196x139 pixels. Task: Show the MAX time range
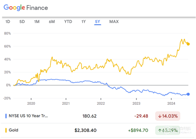[x=114, y=22]
